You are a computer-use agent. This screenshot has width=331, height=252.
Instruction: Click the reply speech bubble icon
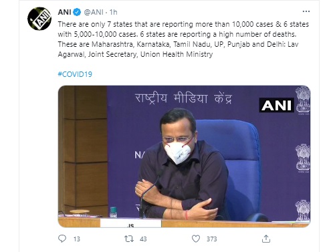pos(62,239)
